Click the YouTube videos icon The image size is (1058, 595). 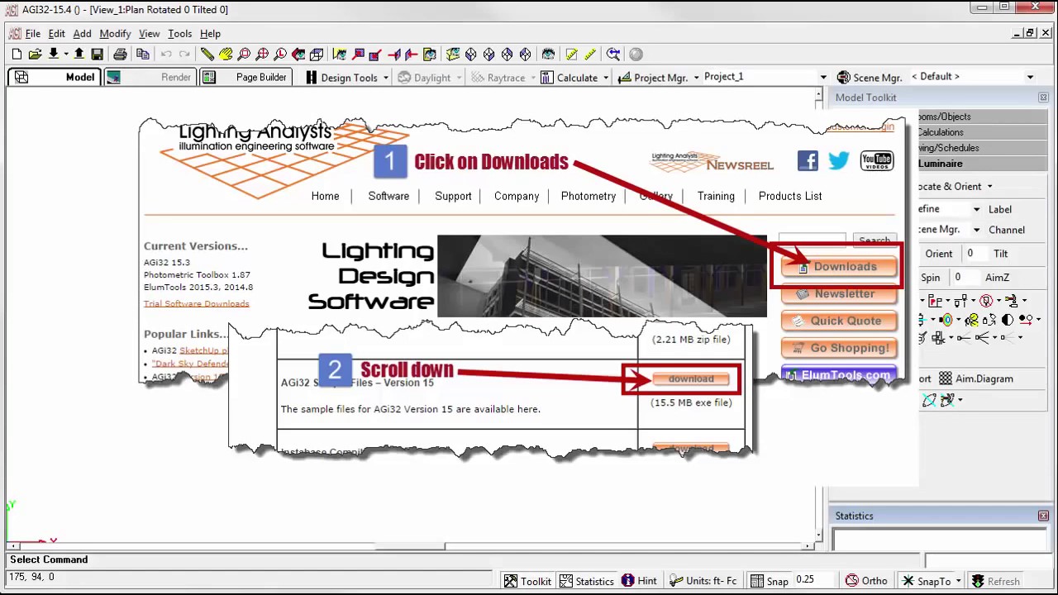click(876, 160)
